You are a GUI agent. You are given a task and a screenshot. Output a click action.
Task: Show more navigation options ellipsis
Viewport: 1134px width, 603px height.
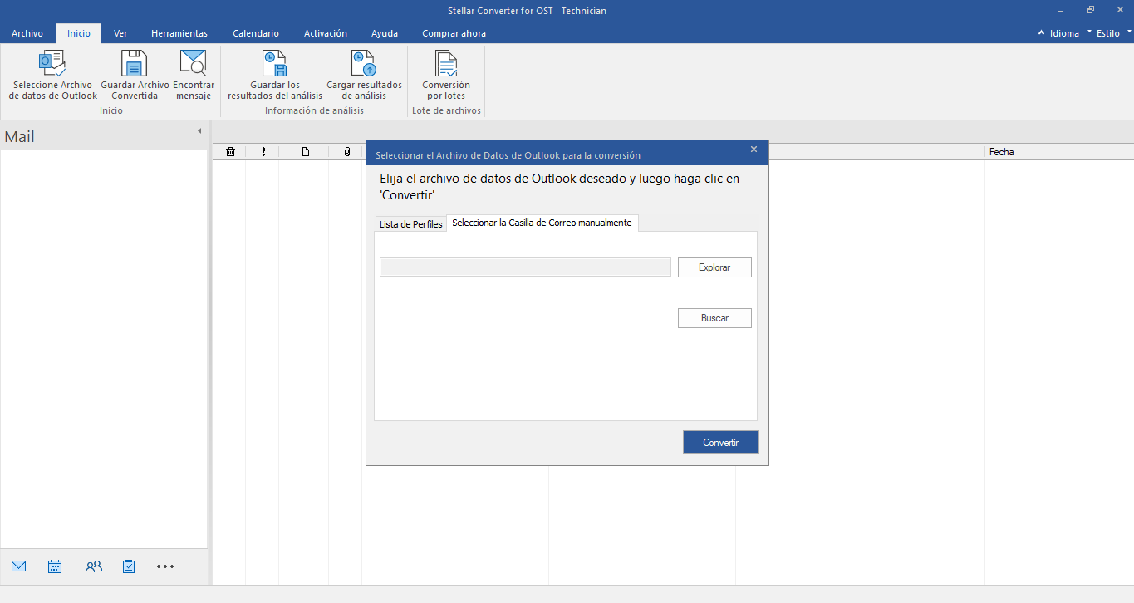click(165, 566)
